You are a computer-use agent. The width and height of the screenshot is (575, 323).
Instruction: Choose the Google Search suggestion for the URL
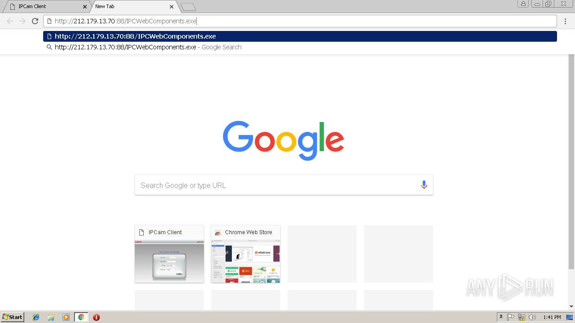point(300,47)
